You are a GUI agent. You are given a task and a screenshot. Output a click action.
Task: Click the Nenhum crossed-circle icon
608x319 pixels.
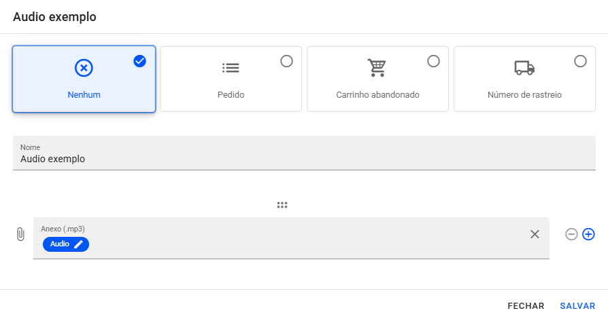point(84,68)
